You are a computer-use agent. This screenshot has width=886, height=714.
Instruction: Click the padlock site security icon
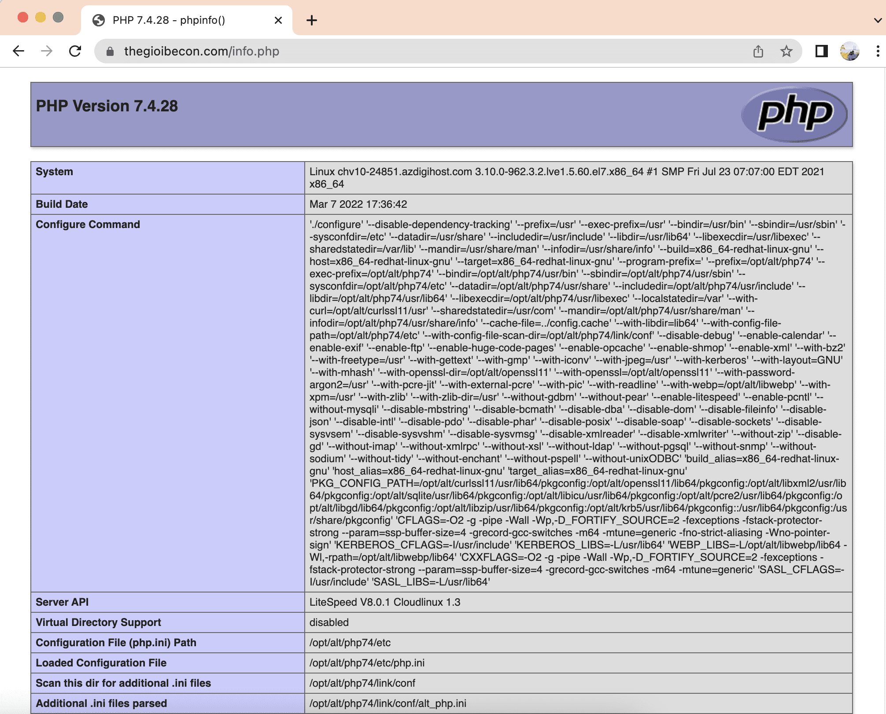(x=110, y=52)
